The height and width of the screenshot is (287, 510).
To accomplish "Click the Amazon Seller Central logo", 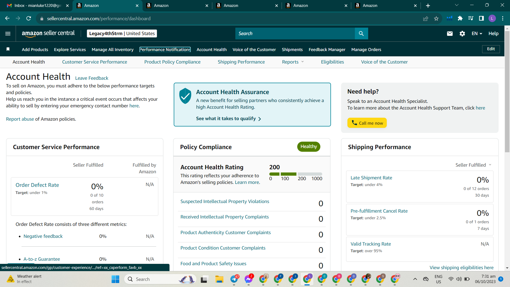I will click(x=48, y=33).
